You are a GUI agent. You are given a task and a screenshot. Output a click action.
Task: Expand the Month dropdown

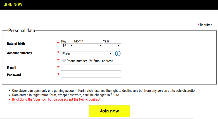coord(89,46)
